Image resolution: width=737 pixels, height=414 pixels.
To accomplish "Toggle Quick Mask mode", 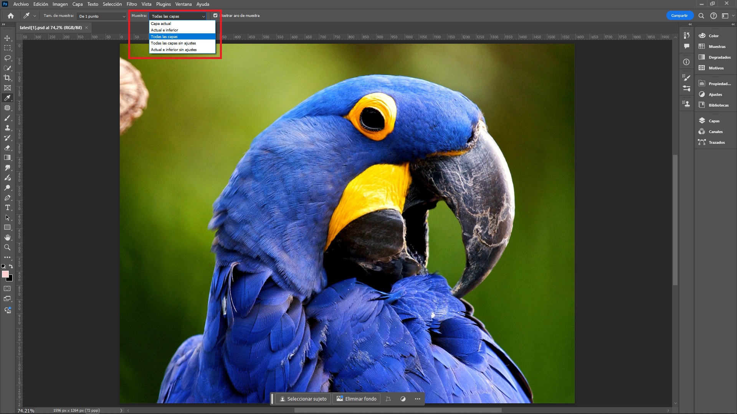I will pos(7,289).
